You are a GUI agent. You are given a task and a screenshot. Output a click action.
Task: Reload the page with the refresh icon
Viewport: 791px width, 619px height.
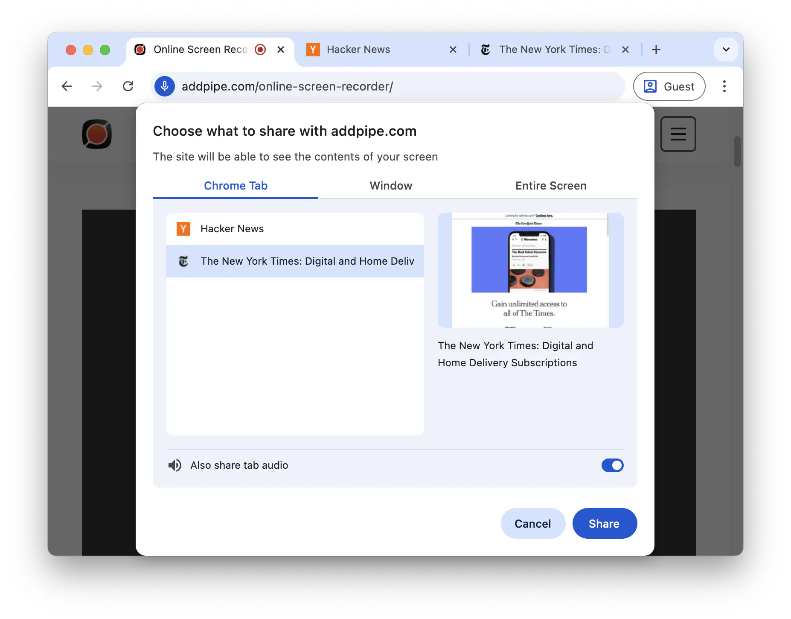128,86
